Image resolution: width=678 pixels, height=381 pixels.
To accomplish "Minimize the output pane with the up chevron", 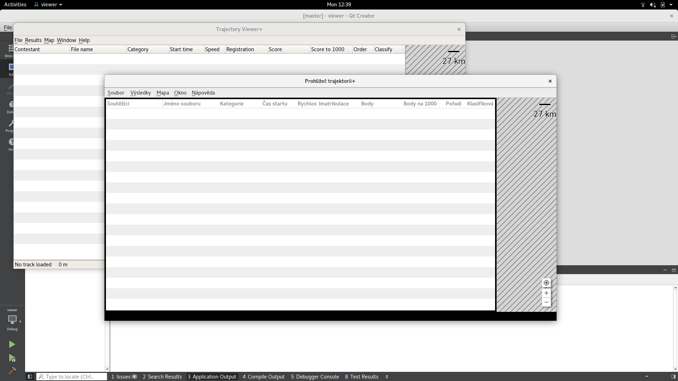I will 665,270.
